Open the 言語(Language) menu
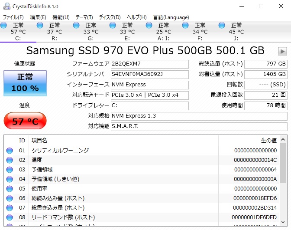Viewport: 291px width, 230px height. (171, 17)
